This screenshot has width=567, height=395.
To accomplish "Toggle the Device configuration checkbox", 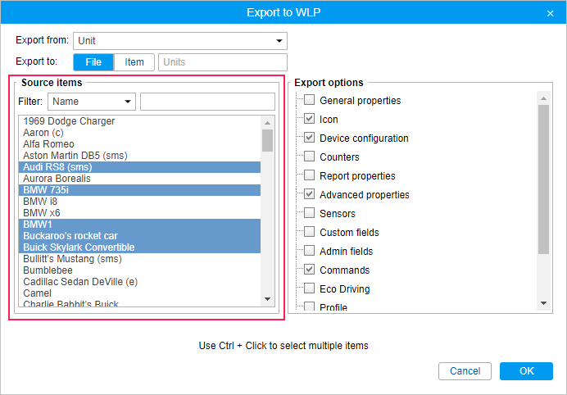I will 310,138.
